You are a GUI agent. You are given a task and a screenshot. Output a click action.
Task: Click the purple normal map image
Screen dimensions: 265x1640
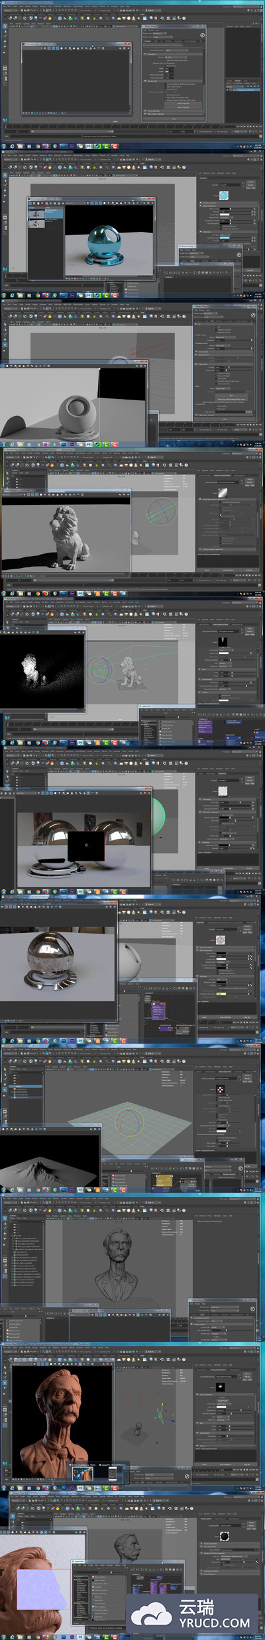43,1590
